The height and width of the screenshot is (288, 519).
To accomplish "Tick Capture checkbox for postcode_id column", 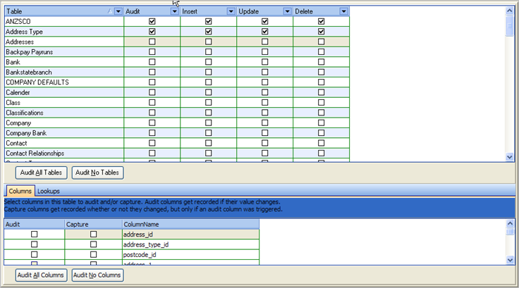I will coord(93,255).
